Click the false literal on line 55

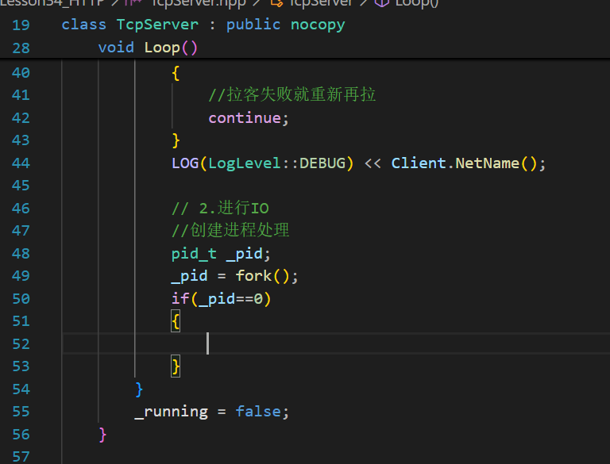(x=258, y=412)
